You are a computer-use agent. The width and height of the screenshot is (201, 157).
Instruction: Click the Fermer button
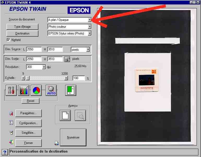tap(28, 143)
